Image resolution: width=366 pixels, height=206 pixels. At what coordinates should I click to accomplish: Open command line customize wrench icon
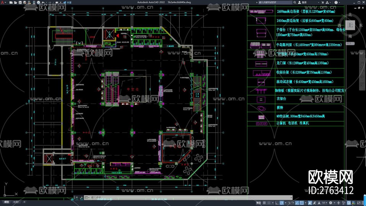81,198
